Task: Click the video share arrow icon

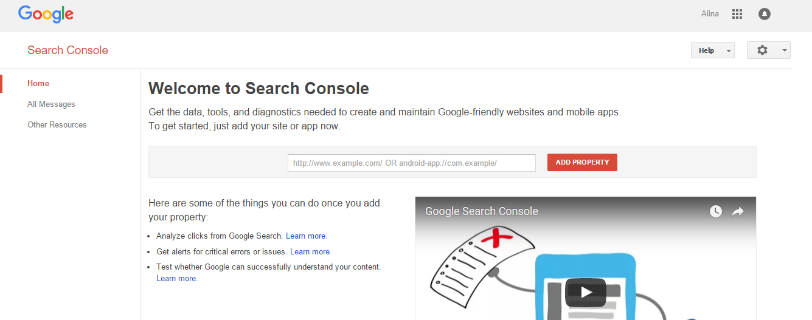Action: pyautogui.click(x=738, y=211)
